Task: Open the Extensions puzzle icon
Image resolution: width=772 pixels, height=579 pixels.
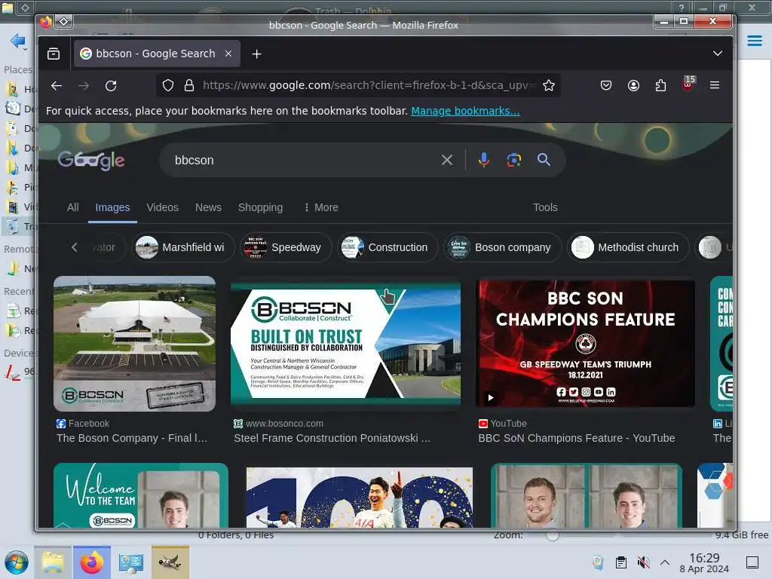Action: click(660, 86)
